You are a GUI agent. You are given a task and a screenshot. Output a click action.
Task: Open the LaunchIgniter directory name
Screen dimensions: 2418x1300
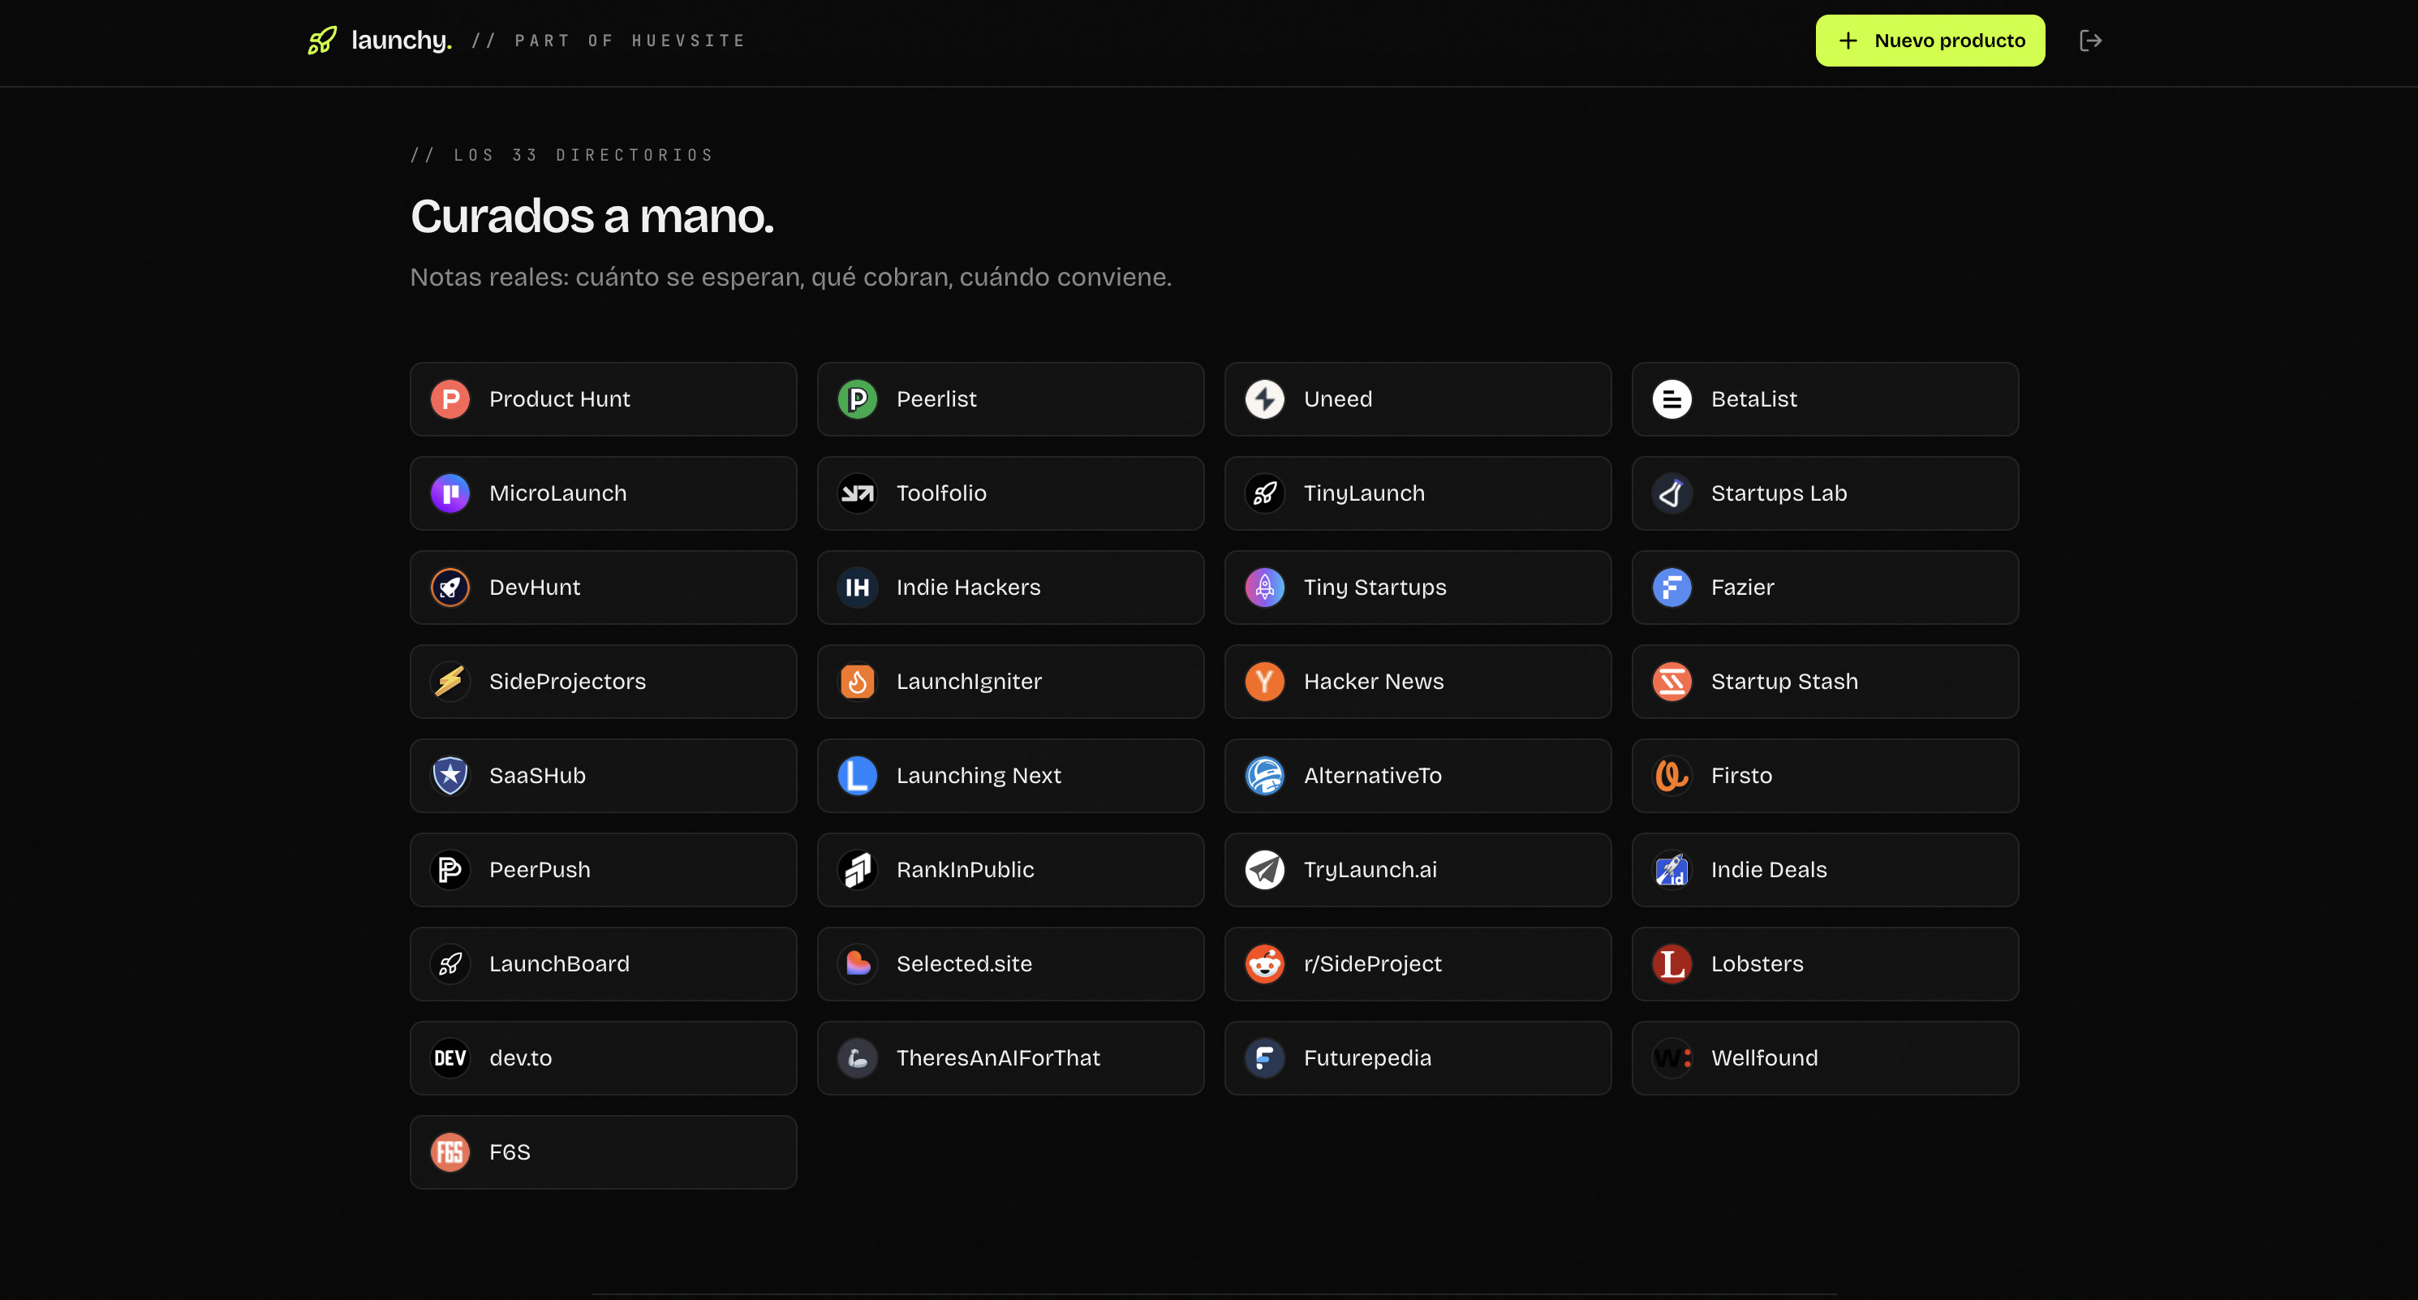[970, 682]
